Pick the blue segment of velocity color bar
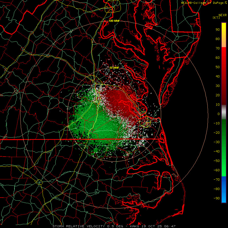Screen dimensions: 228x228 point(224,189)
